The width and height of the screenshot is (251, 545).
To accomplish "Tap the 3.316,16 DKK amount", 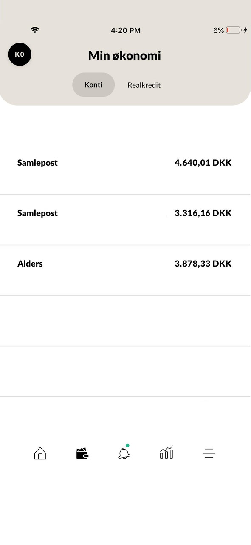I will [x=203, y=213].
